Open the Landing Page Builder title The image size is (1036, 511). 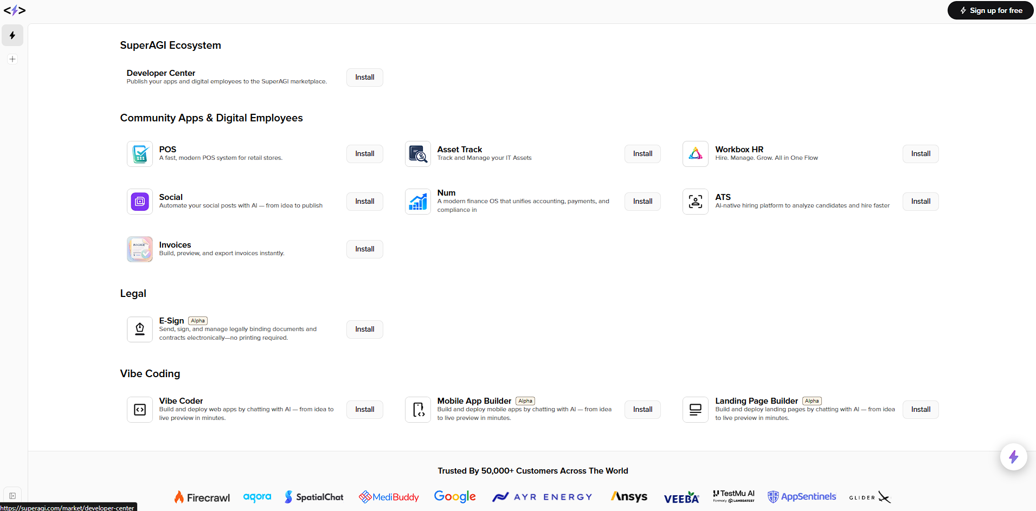coord(757,401)
